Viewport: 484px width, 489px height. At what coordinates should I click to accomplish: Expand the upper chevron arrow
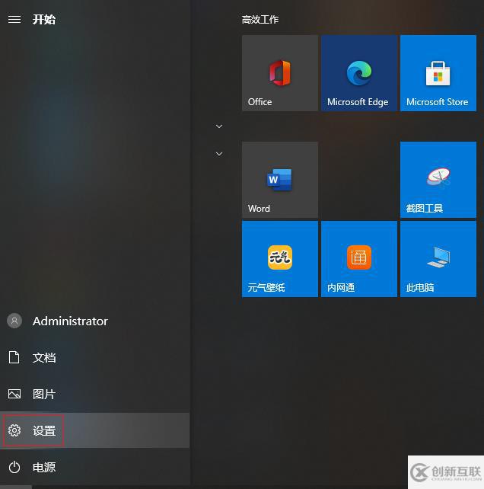tap(219, 126)
